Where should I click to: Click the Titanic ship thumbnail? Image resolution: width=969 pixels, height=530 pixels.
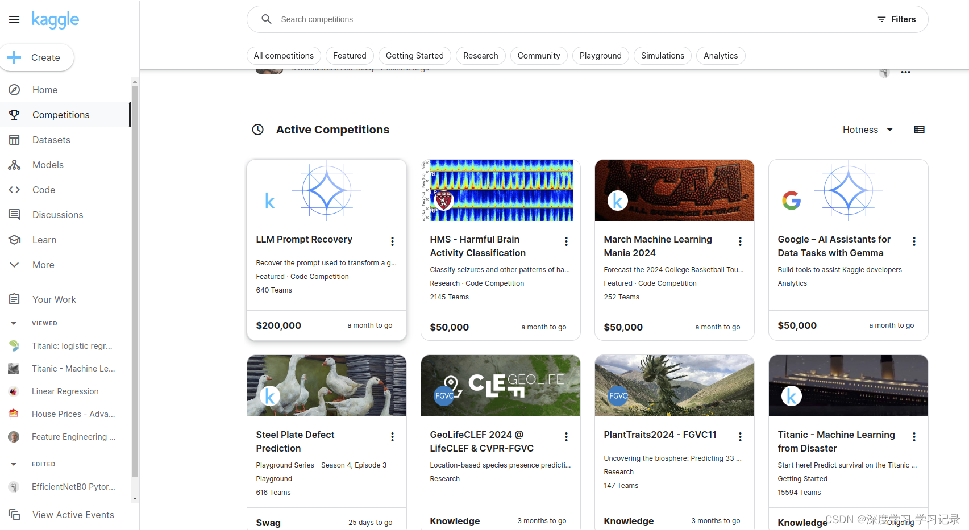pos(849,386)
